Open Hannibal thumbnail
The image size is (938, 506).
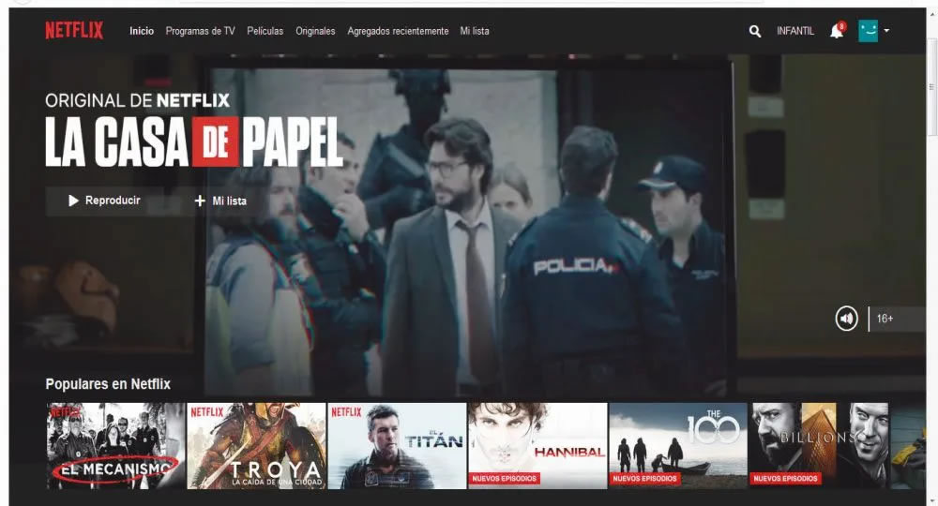click(537, 446)
